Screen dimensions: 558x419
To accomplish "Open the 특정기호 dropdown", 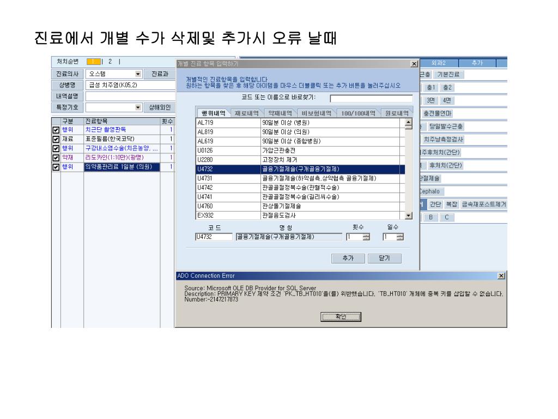I will coord(138,107).
